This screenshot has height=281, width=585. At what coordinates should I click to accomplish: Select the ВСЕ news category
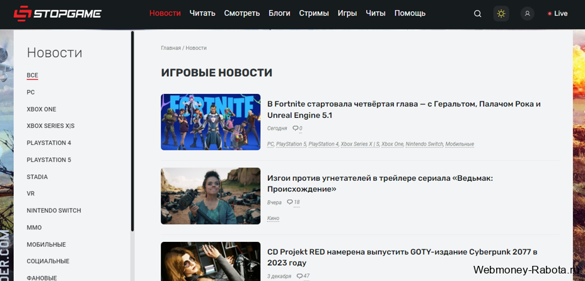click(x=32, y=76)
